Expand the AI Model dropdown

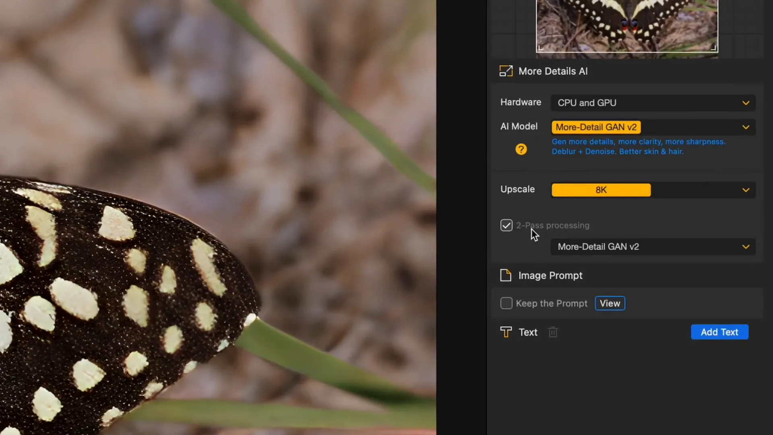pos(745,127)
